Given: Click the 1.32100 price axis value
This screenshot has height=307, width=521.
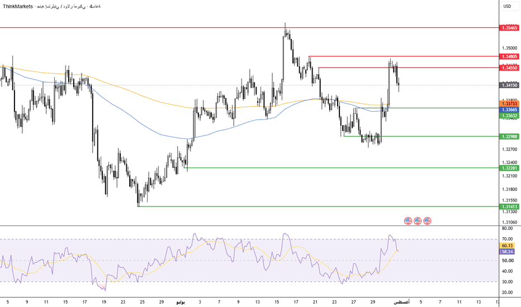Looking at the screenshot, I should point(510,176).
